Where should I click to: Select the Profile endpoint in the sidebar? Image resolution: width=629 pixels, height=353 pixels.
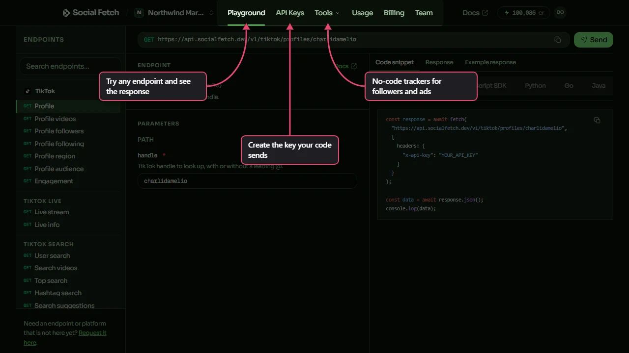coord(68,106)
